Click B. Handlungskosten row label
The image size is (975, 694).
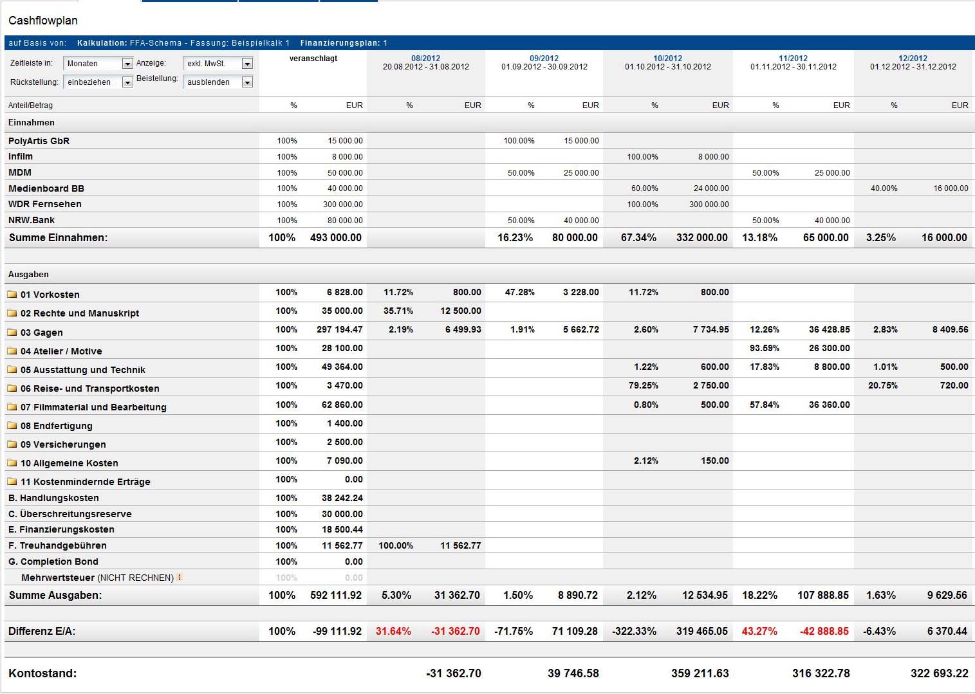pyautogui.click(x=53, y=498)
